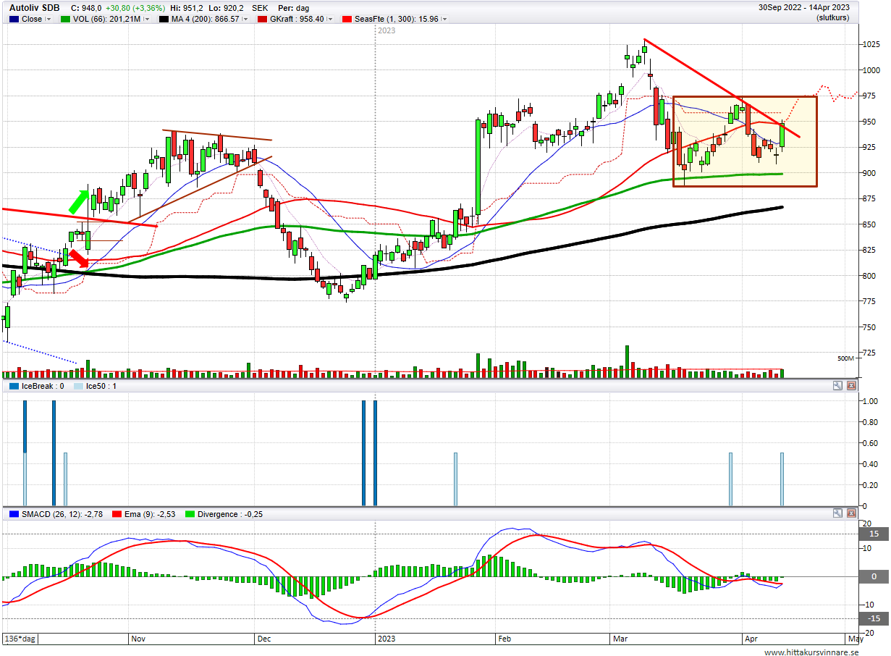This screenshot has width=891, height=656.
Task: Click the Nov label on time axis
Action: (138, 639)
